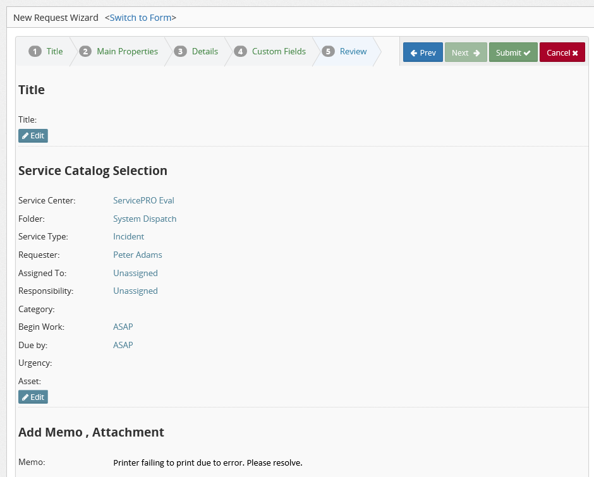Click the Begin Work ASAP value
The image size is (594, 477).
coord(123,327)
